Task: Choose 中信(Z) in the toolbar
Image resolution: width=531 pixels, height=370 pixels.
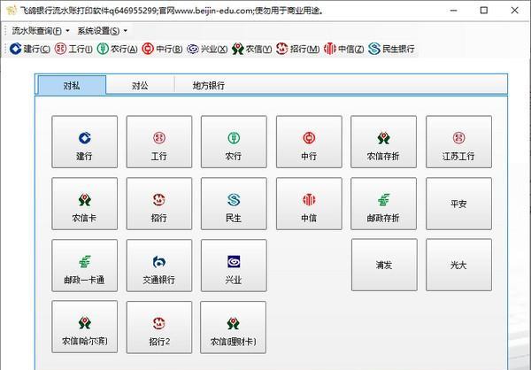Action: click(x=343, y=49)
